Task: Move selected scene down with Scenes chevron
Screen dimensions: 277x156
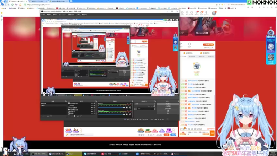Action: tap(51, 116)
